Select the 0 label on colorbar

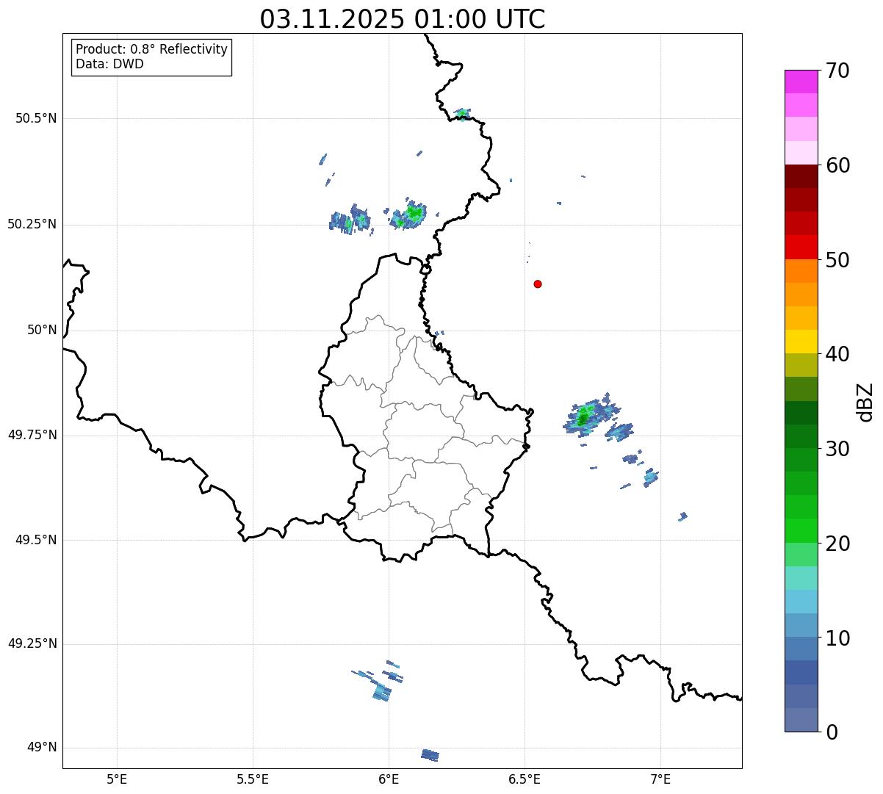[x=832, y=732]
